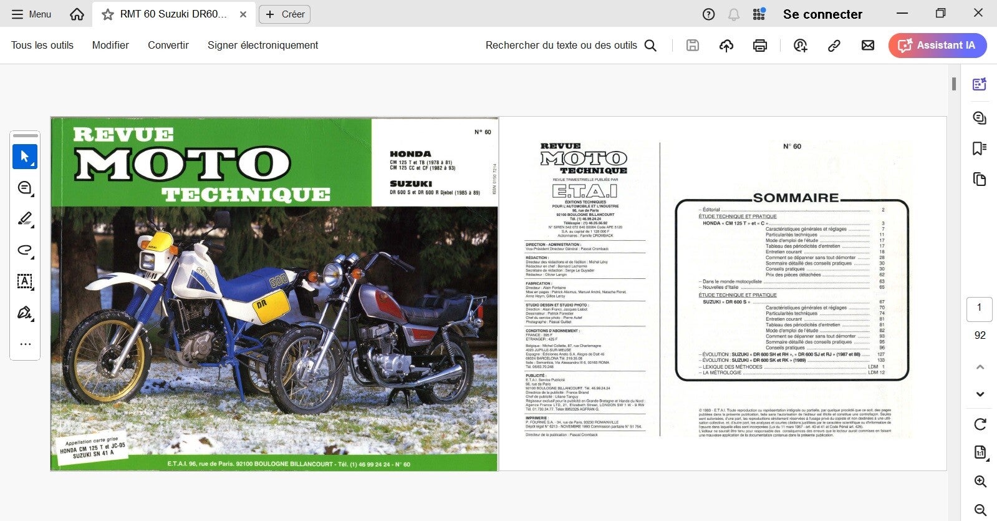Screen dimensions: 997x521
Task: Click the Créer button
Action: click(285, 14)
